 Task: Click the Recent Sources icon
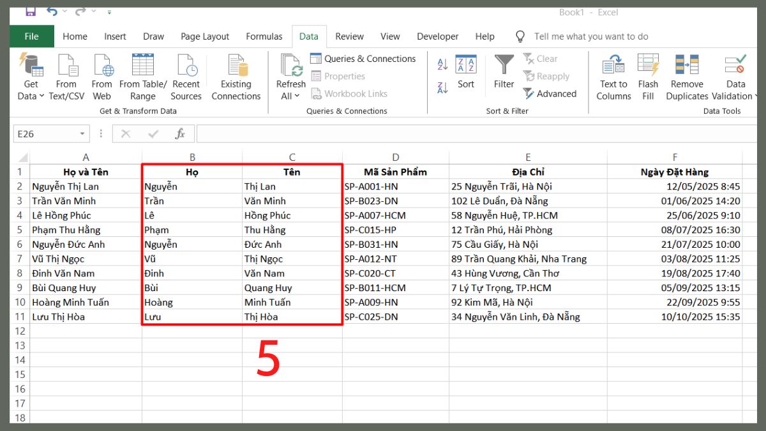(186, 77)
